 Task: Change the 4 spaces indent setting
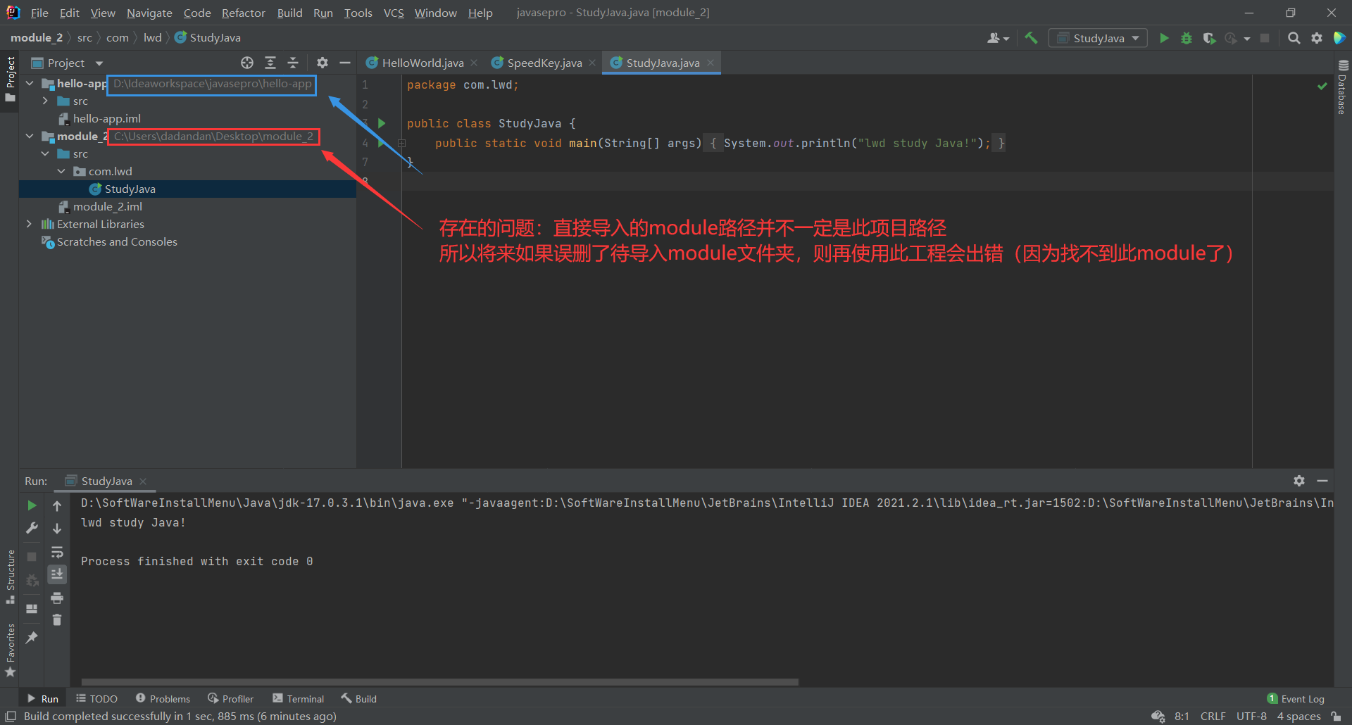coord(1298,716)
